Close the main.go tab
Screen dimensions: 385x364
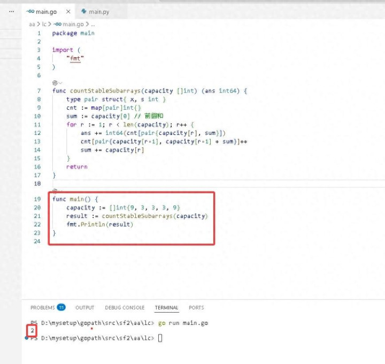pos(68,12)
